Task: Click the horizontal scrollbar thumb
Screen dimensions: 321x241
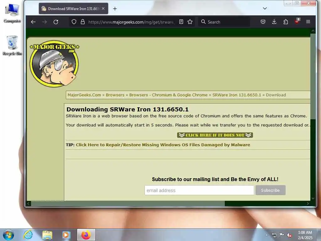Action: tap(128, 203)
